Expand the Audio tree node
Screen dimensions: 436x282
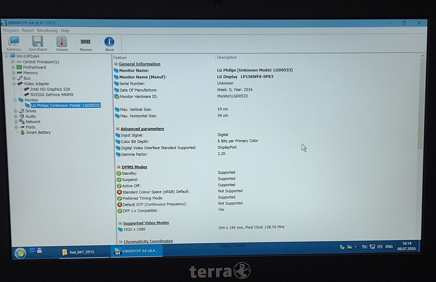(16, 116)
